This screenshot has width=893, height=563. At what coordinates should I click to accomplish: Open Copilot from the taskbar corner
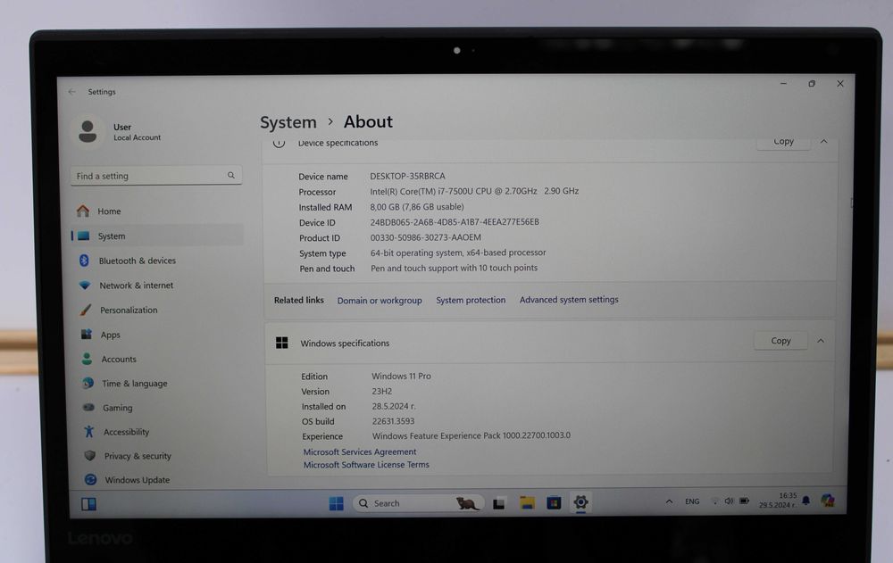coord(828,501)
